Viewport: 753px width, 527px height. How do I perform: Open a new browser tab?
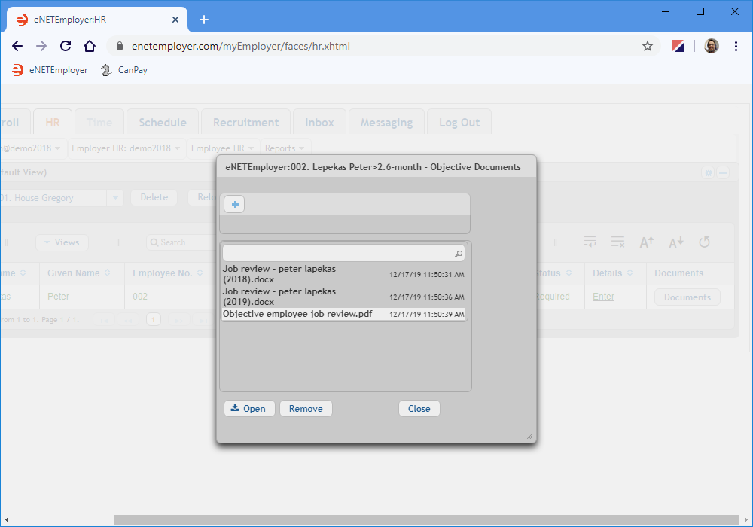tap(204, 20)
